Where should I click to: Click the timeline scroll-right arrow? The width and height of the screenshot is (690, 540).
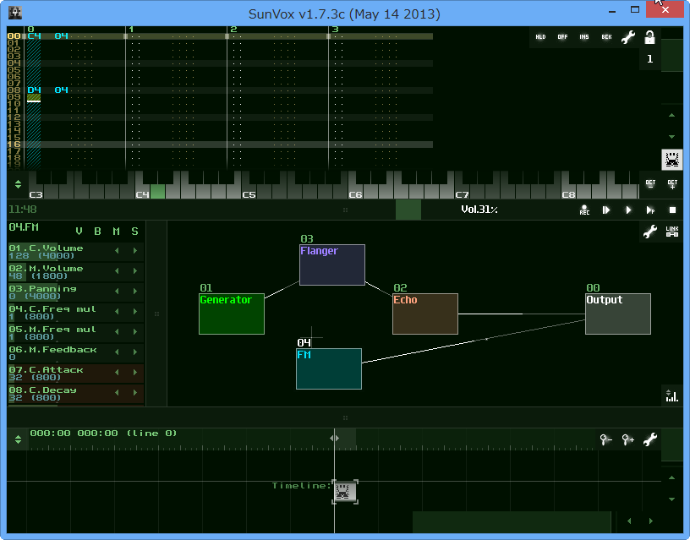coord(651,521)
